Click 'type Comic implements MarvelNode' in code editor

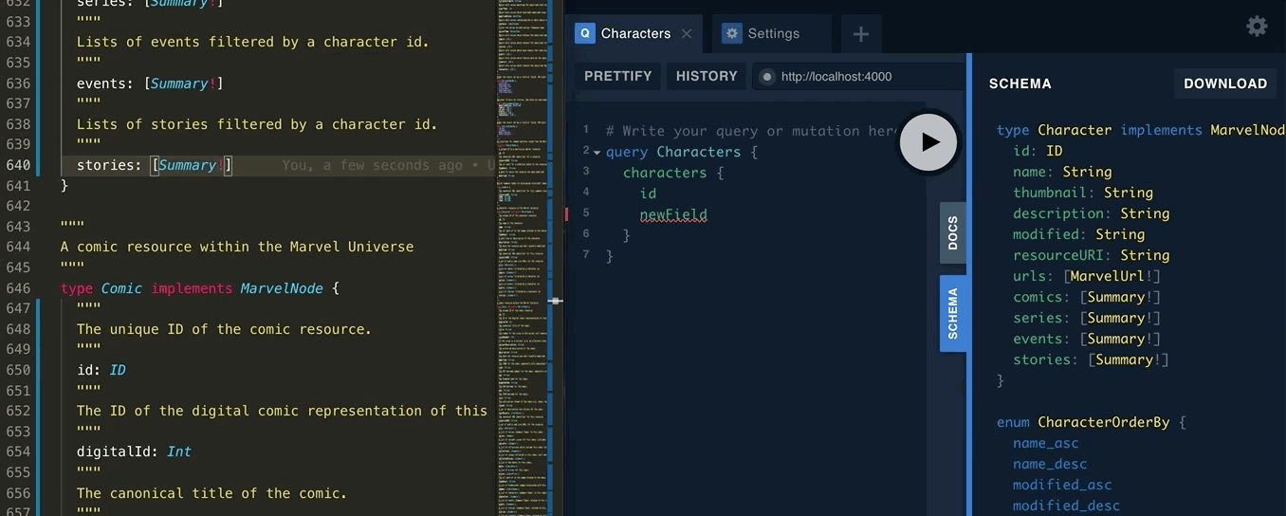pyautogui.click(x=199, y=288)
